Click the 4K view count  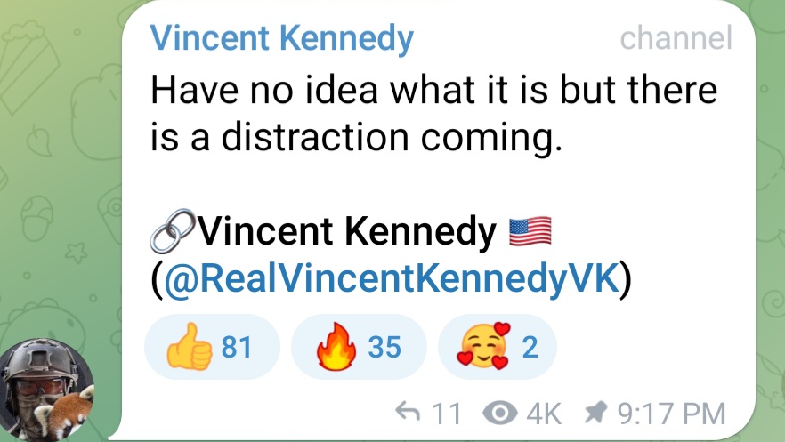click(x=545, y=414)
